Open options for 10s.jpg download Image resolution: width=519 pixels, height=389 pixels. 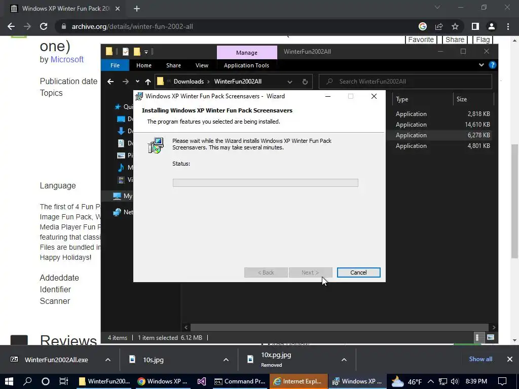click(226, 360)
